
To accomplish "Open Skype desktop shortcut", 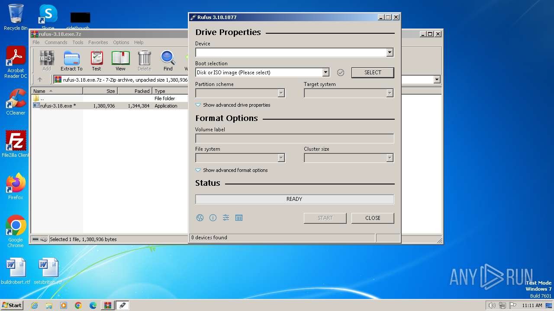I will (x=48, y=17).
